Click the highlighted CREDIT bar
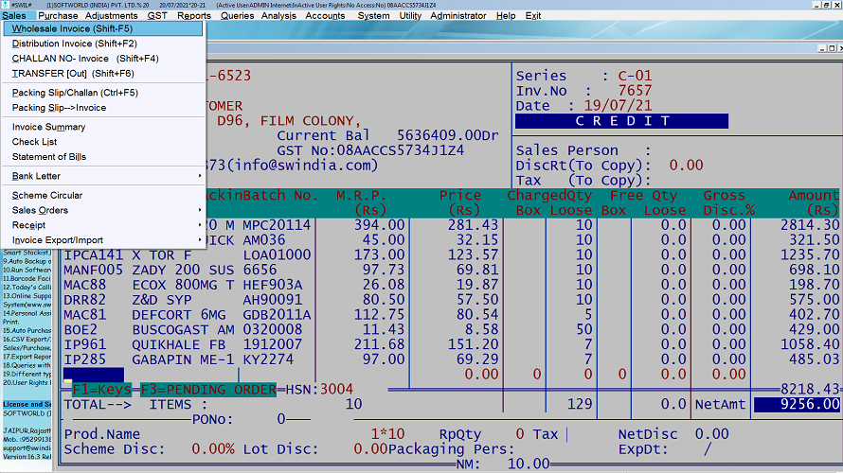 click(621, 121)
